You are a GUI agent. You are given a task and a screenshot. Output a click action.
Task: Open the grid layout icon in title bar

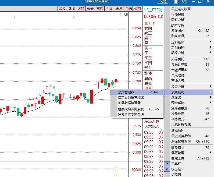point(176,2)
